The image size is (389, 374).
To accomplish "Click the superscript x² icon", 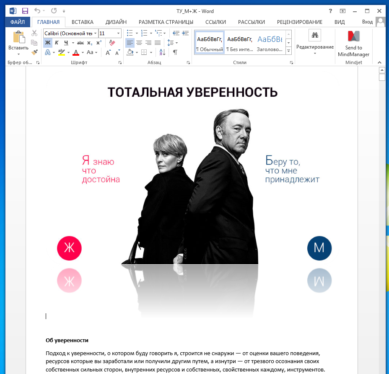I will [99, 43].
